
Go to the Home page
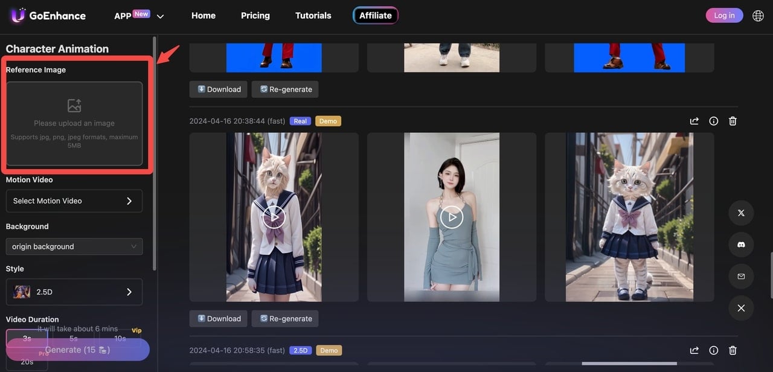tap(204, 16)
